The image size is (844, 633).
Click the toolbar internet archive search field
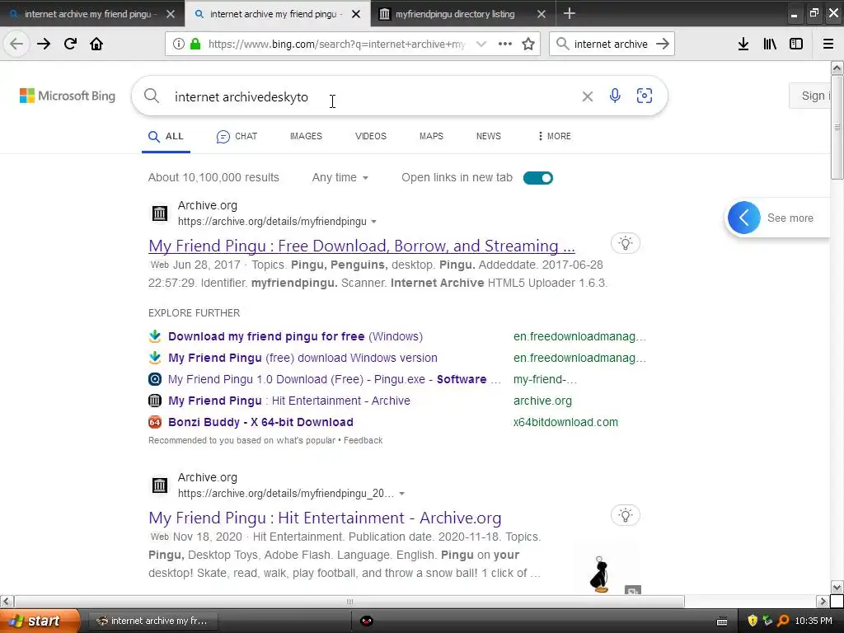pyautogui.click(x=611, y=45)
